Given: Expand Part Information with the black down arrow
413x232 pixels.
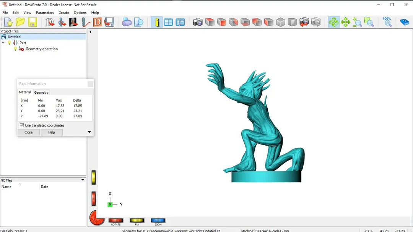Looking at the screenshot, I should [89, 131].
